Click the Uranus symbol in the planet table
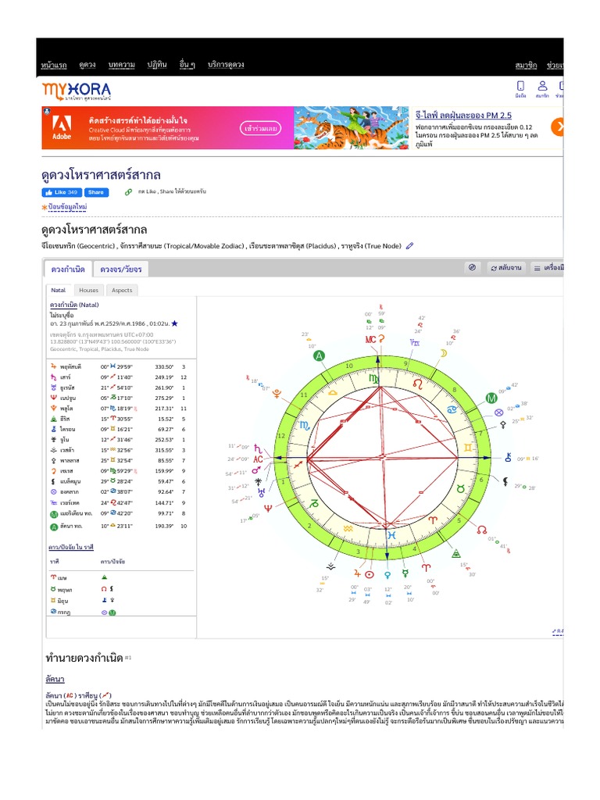This screenshot has height=800, width=600. pos(53,387)
